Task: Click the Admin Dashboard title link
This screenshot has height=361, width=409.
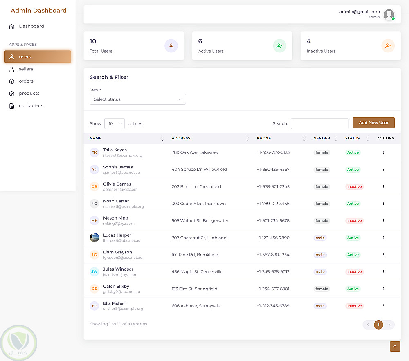Action: [x=38, y=11]
